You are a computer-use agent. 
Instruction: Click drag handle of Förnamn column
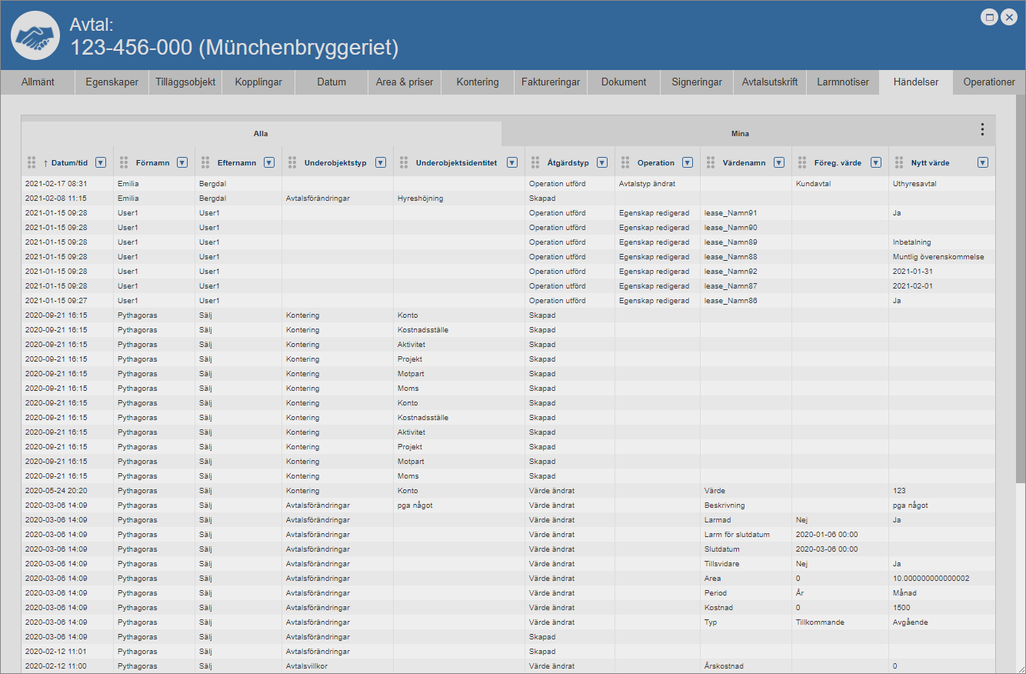tap(124, 162)
